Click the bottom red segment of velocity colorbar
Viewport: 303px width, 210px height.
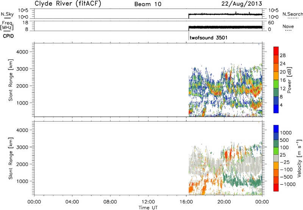tap(276, 188)
